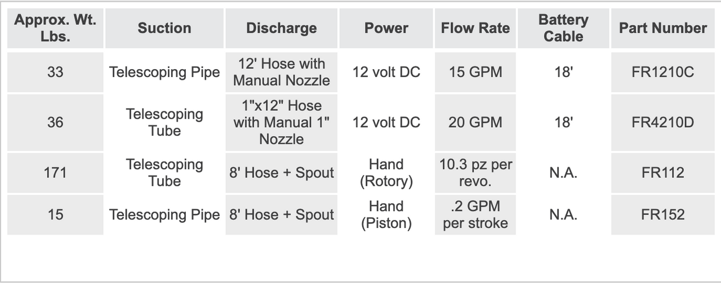Click the 1"x12" Hose with Manual 1" Nozzle cell

(281, 122)
